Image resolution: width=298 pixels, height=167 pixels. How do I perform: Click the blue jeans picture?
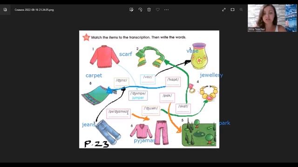[108, 132]
